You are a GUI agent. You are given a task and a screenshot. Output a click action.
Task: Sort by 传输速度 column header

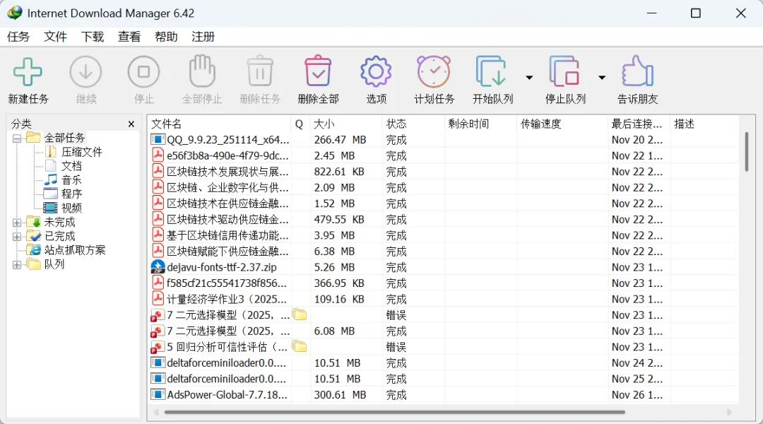[x=562, y=124]
